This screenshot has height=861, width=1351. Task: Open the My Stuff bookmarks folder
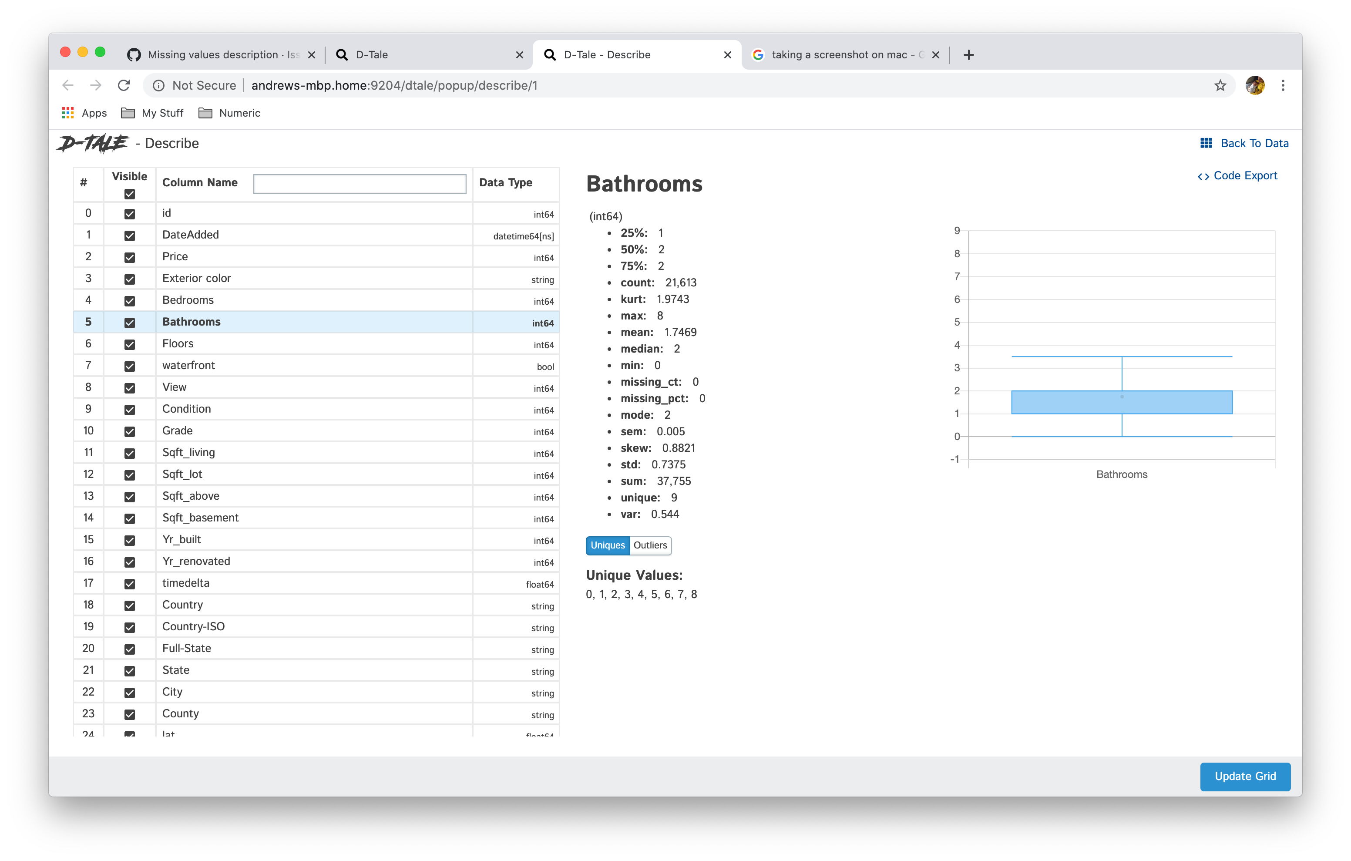tap(153, 113)
